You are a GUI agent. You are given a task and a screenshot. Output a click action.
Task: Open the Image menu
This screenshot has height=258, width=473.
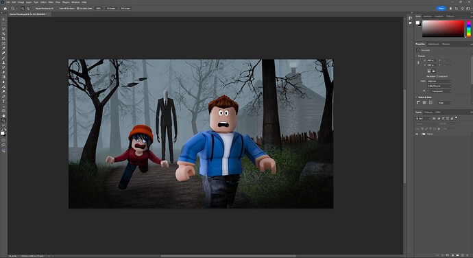tap(21, 2)
